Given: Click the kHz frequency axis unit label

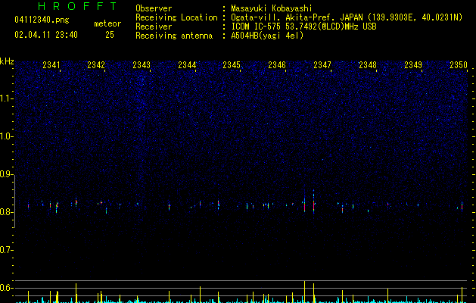Looking at the screenshot, I should click(x=7, y=61).
